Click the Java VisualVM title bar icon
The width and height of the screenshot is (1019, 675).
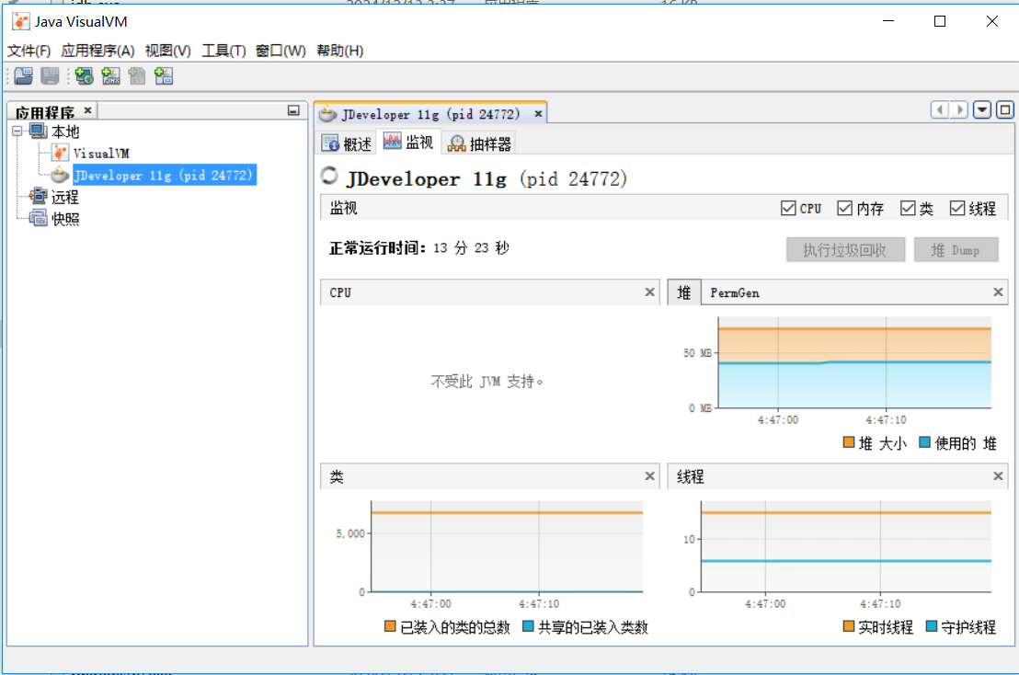click(21, 21)
